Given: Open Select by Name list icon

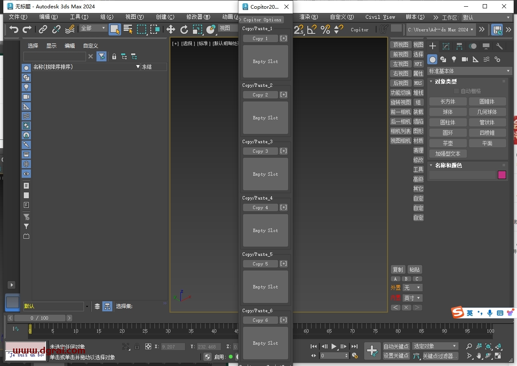Looking at the screenshot, I should (128, 29).
